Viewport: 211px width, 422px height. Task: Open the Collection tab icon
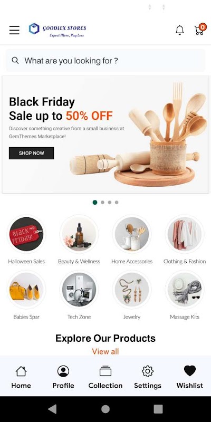(105, 371)
